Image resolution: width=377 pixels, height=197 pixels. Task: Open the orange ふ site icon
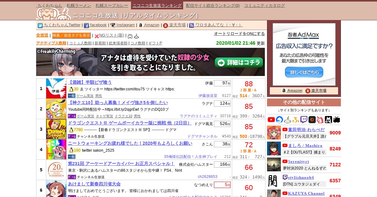[296, 119]
